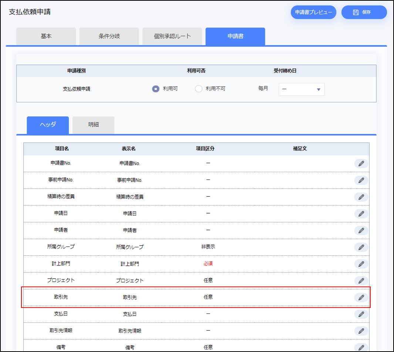Select the 利用不可 radio button
Screen dimensions: 394x352
click(x=199, y=89)
